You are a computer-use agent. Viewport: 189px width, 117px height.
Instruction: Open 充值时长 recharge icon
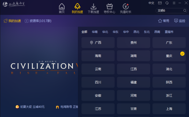tap(126, 6)
